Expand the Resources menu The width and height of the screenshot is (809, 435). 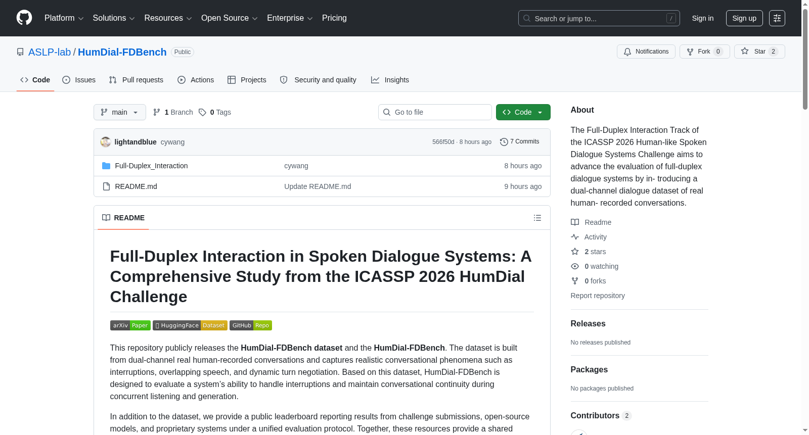point(168,18)
